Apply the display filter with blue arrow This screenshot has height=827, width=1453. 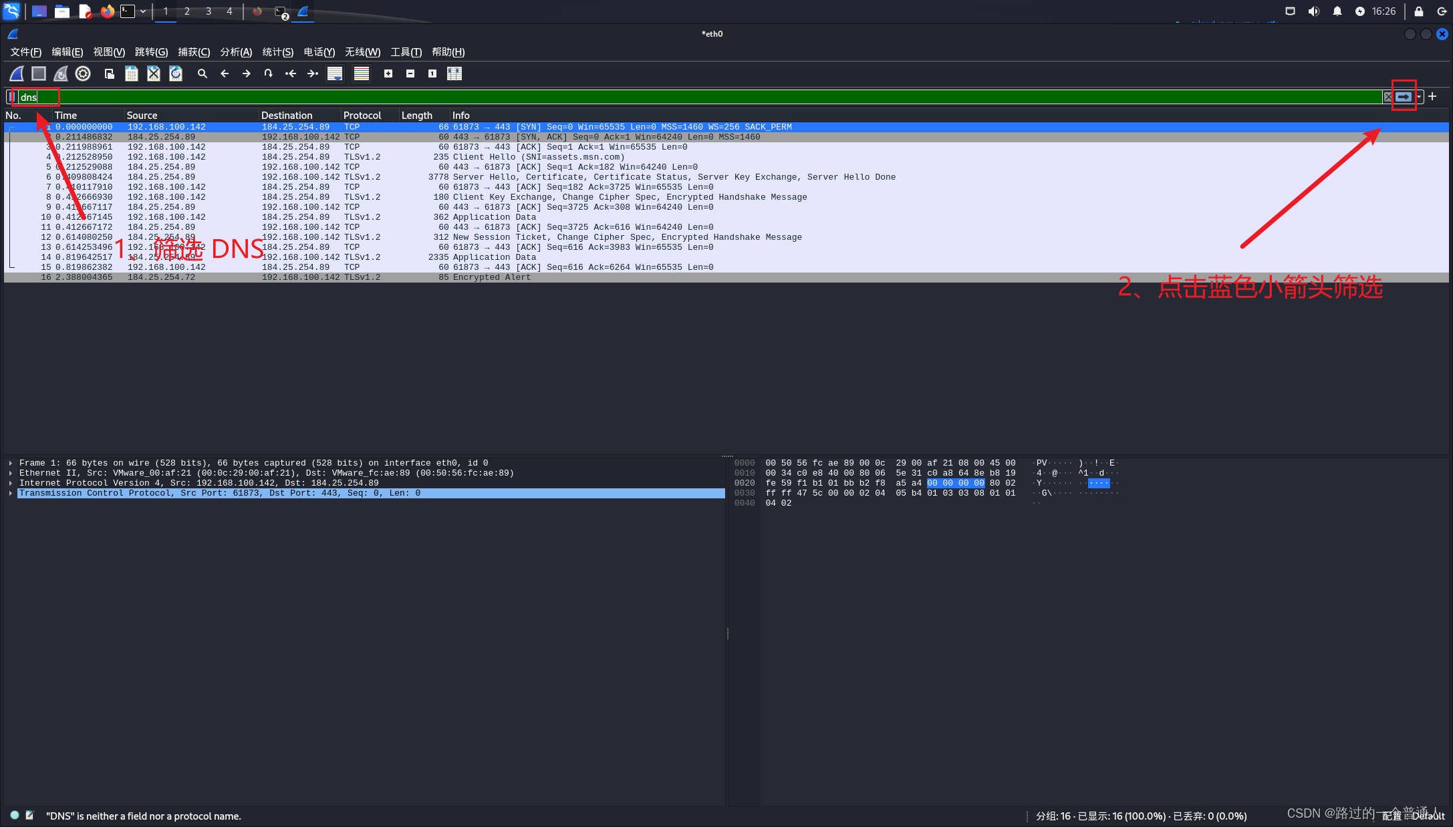pos(1404,97)
